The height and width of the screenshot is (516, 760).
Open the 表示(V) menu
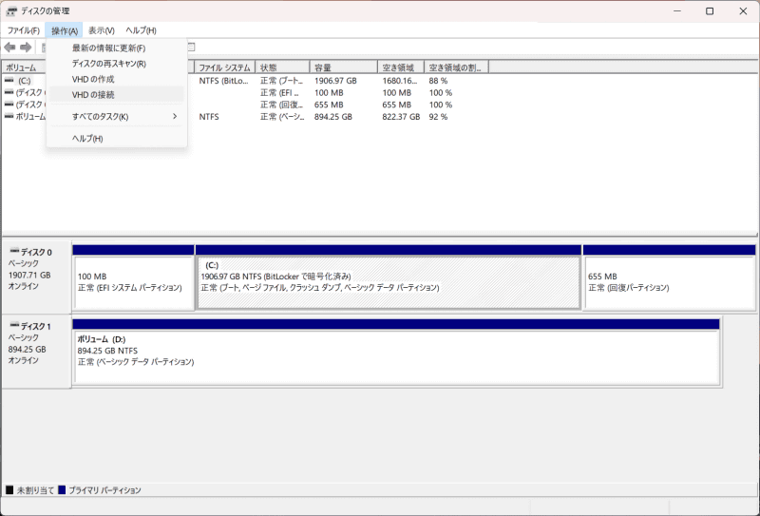102,30
